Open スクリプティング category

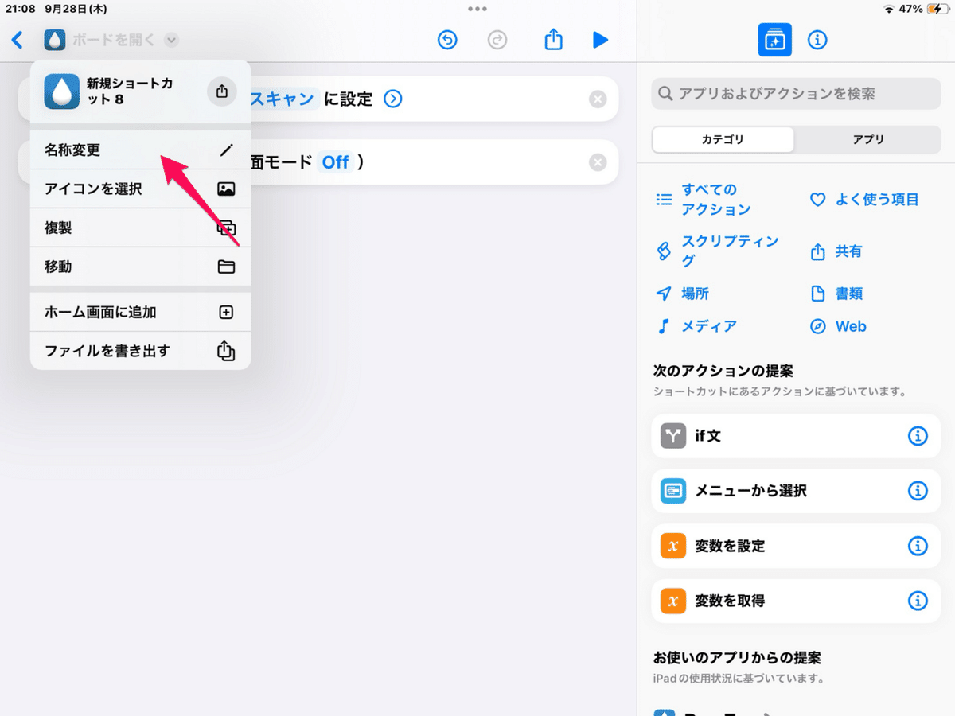click(717, 251)
